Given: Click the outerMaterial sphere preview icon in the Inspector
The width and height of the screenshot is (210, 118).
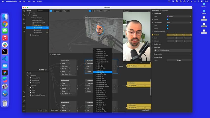Looking at the screenshot, I should click(155, 51).
